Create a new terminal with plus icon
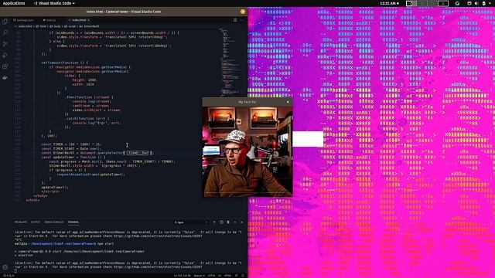Screen dimensions: 495x278 pyautogui.click(x=214, y=222)
